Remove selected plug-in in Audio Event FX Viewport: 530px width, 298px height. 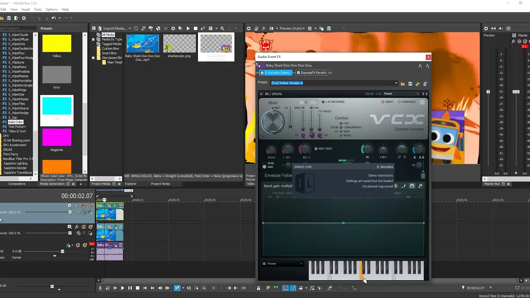[428, 66]
